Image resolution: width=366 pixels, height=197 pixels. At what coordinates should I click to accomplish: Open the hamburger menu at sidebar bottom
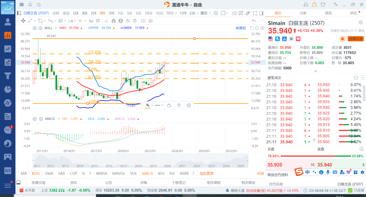tap(8, 185)
